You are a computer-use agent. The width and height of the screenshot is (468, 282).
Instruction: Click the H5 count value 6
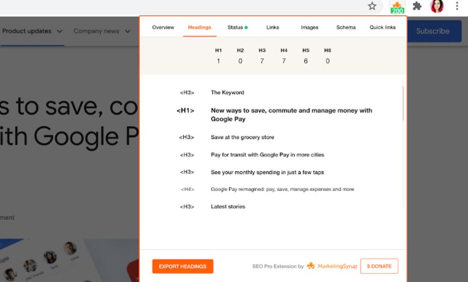click(x=306, y=61)
